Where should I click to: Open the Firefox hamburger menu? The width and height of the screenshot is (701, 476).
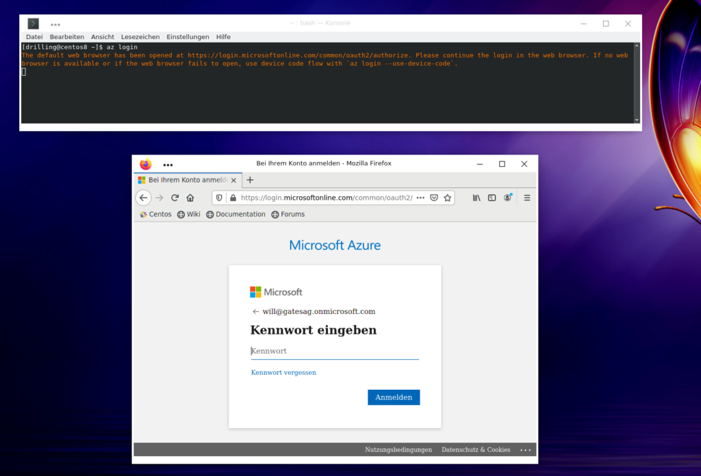527,198
